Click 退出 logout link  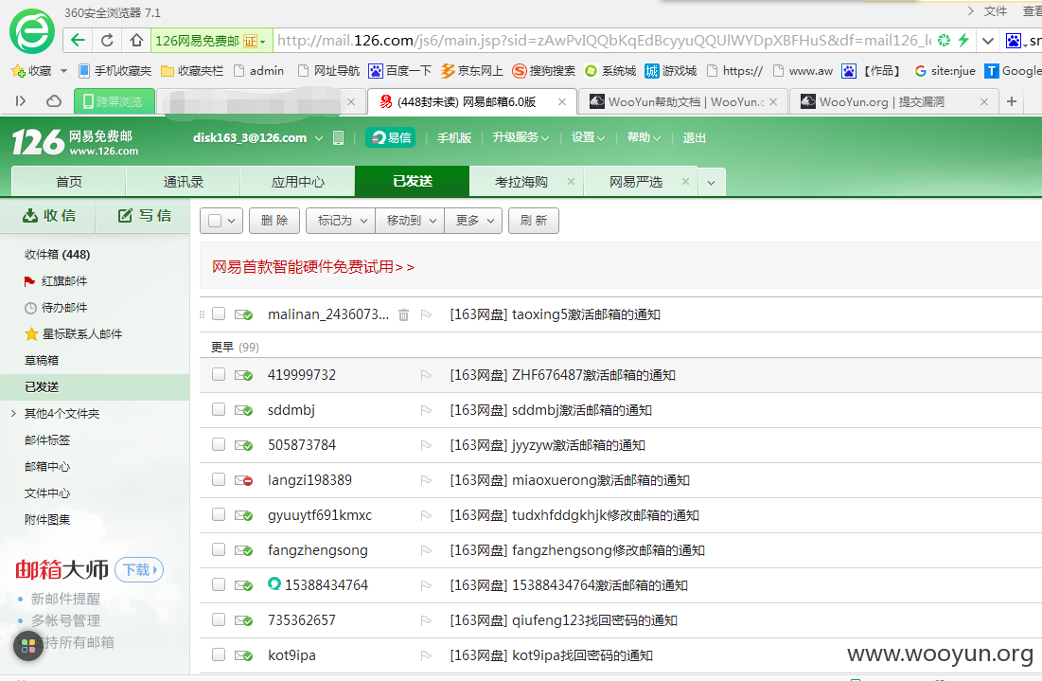694,137
